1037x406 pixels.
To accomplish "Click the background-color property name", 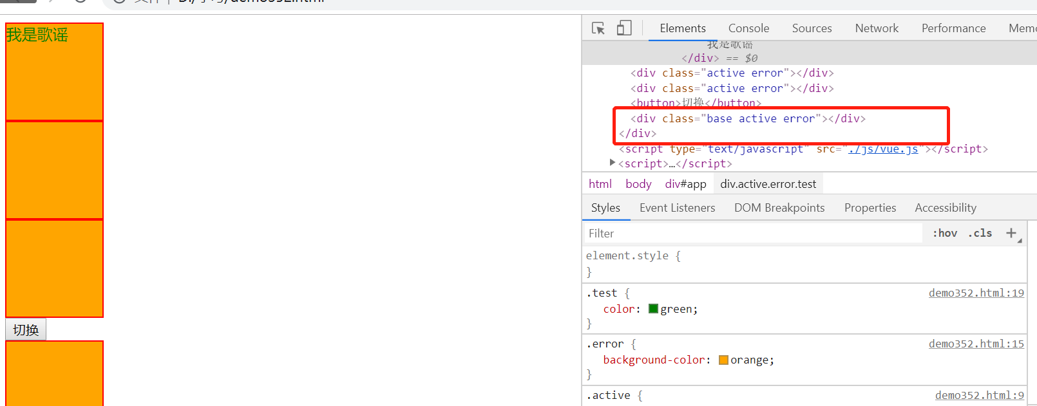I will (x=654, y=360).
